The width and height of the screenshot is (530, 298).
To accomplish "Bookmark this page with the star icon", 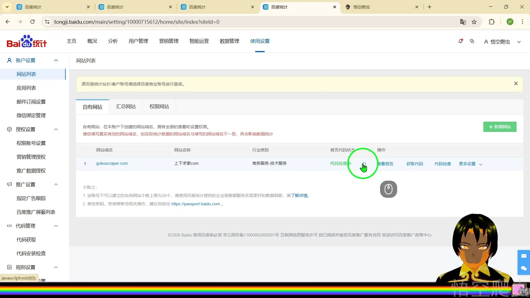I will click(x=474, y=22).
